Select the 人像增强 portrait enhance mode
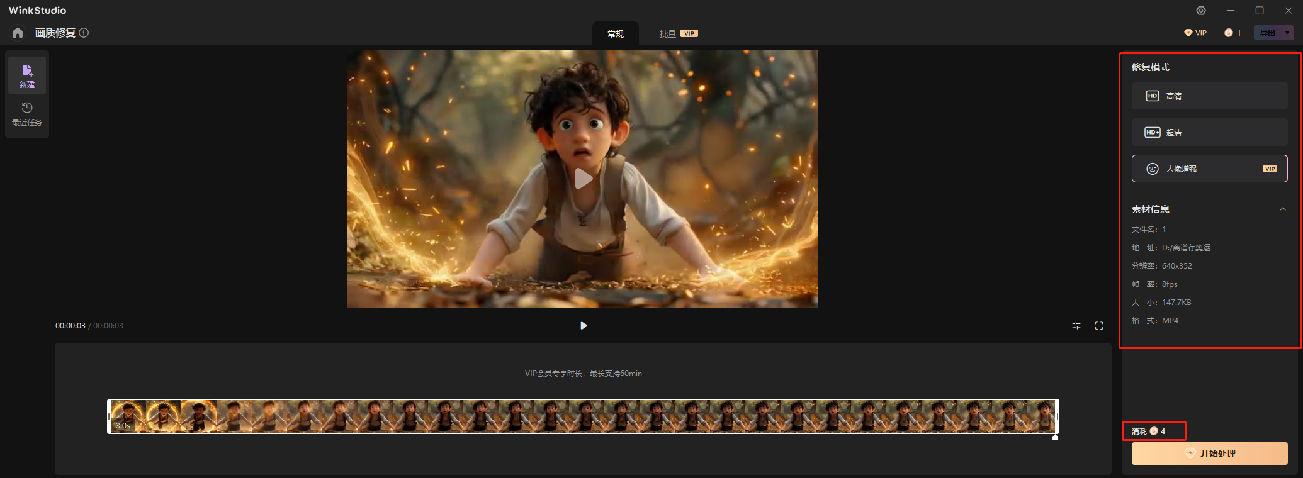1303x478 pixels. (1209, 169)
